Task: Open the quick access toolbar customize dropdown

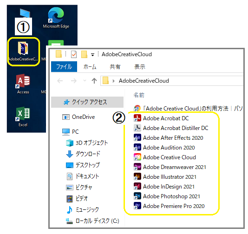Action: click(x=93, y=55)
